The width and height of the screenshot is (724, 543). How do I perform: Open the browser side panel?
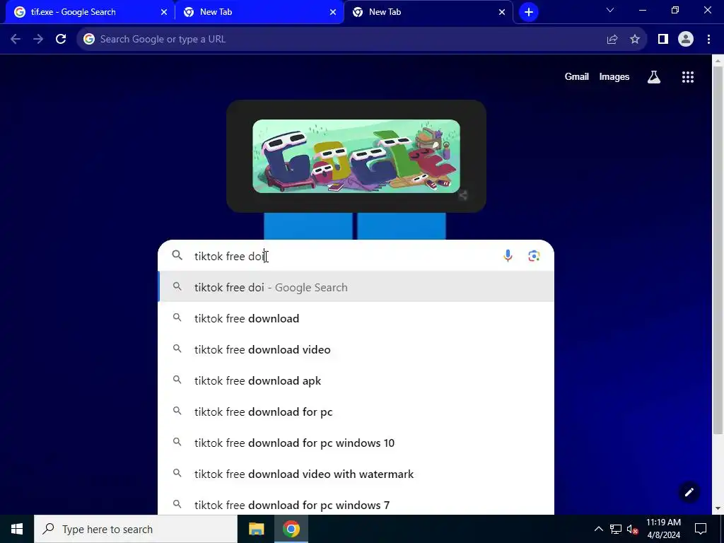click(663, 40)
